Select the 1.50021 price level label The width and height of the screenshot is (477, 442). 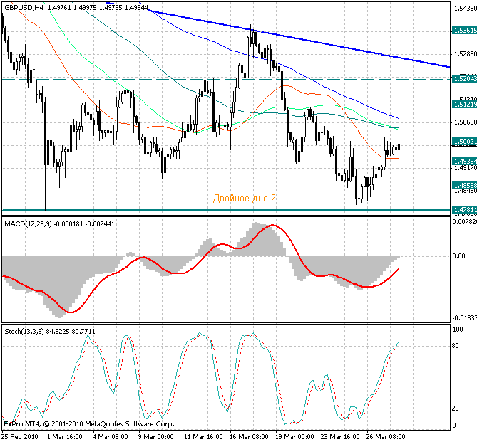(x=464, y=141)
